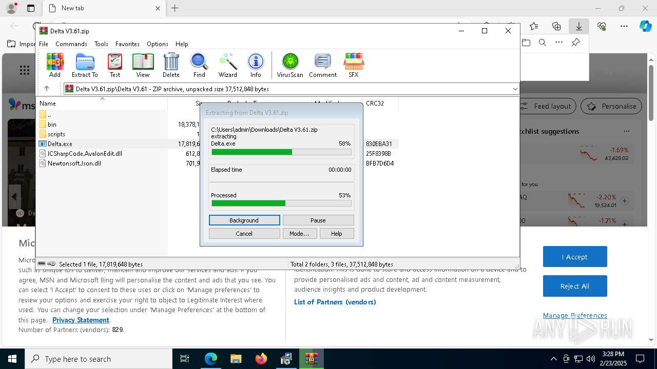Screen dimensions: 657x369
Task: Open the View toolbar icon
Action: (143, 65)
